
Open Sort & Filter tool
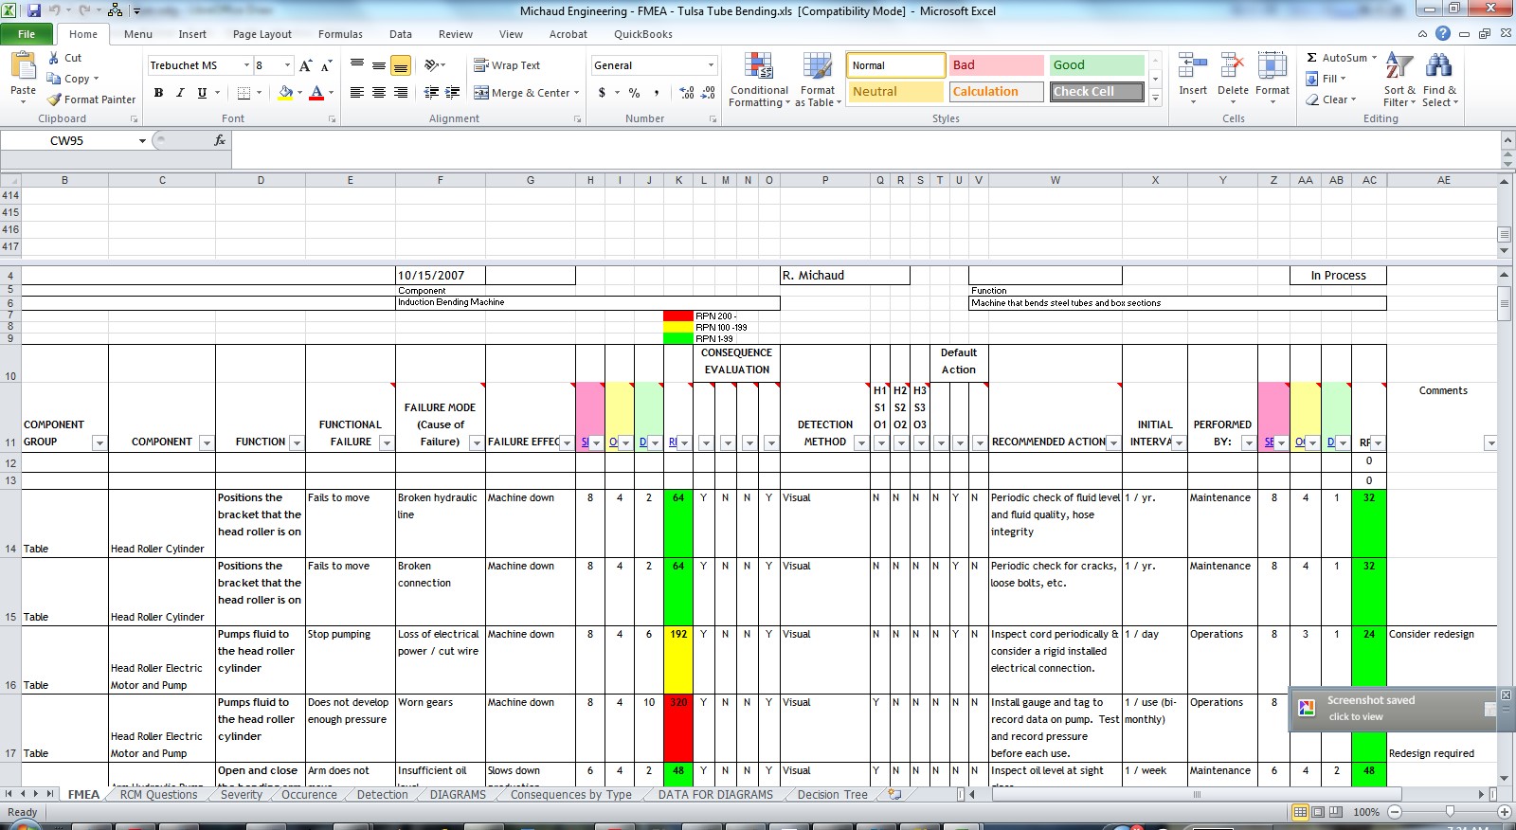(x=1399, y=81)
